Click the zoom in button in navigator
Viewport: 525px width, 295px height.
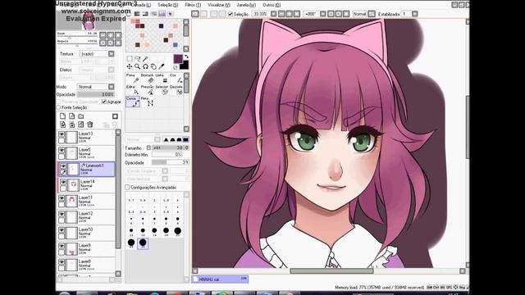[x=111, y=35]
